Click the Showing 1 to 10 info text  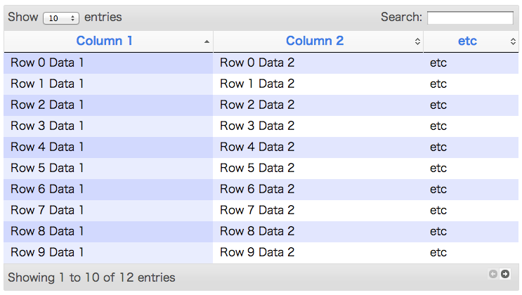pyautogui.click(x=91, y=278)
